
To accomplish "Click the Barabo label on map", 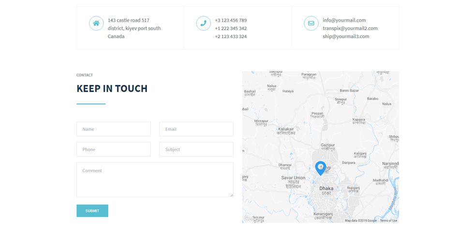I will click(x=372, y=98).
